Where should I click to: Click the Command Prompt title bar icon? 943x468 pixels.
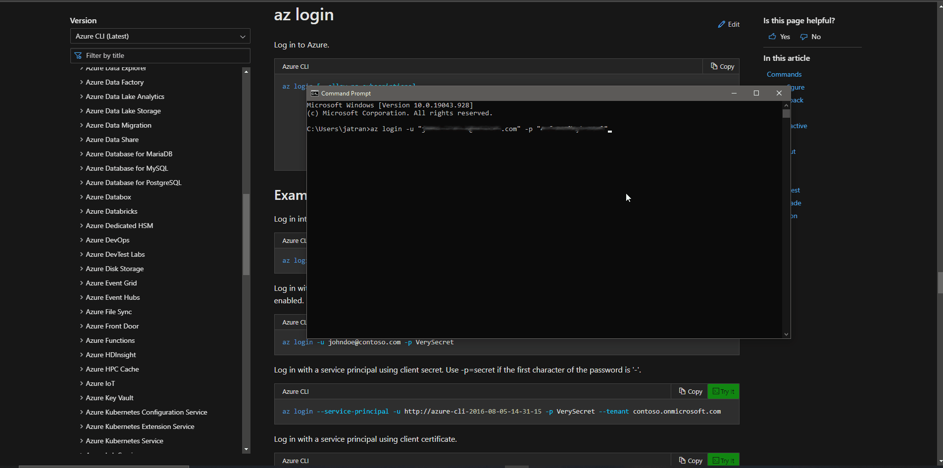click(314, 93)
